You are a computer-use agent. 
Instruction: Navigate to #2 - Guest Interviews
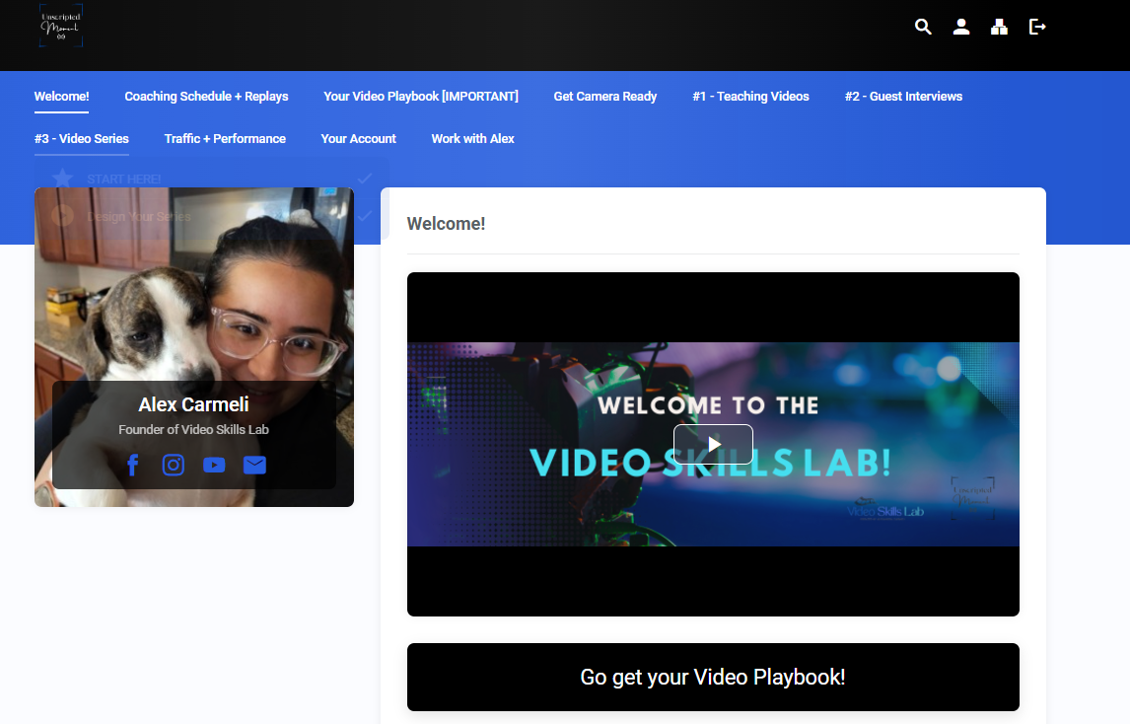click(x=903, y=97)
